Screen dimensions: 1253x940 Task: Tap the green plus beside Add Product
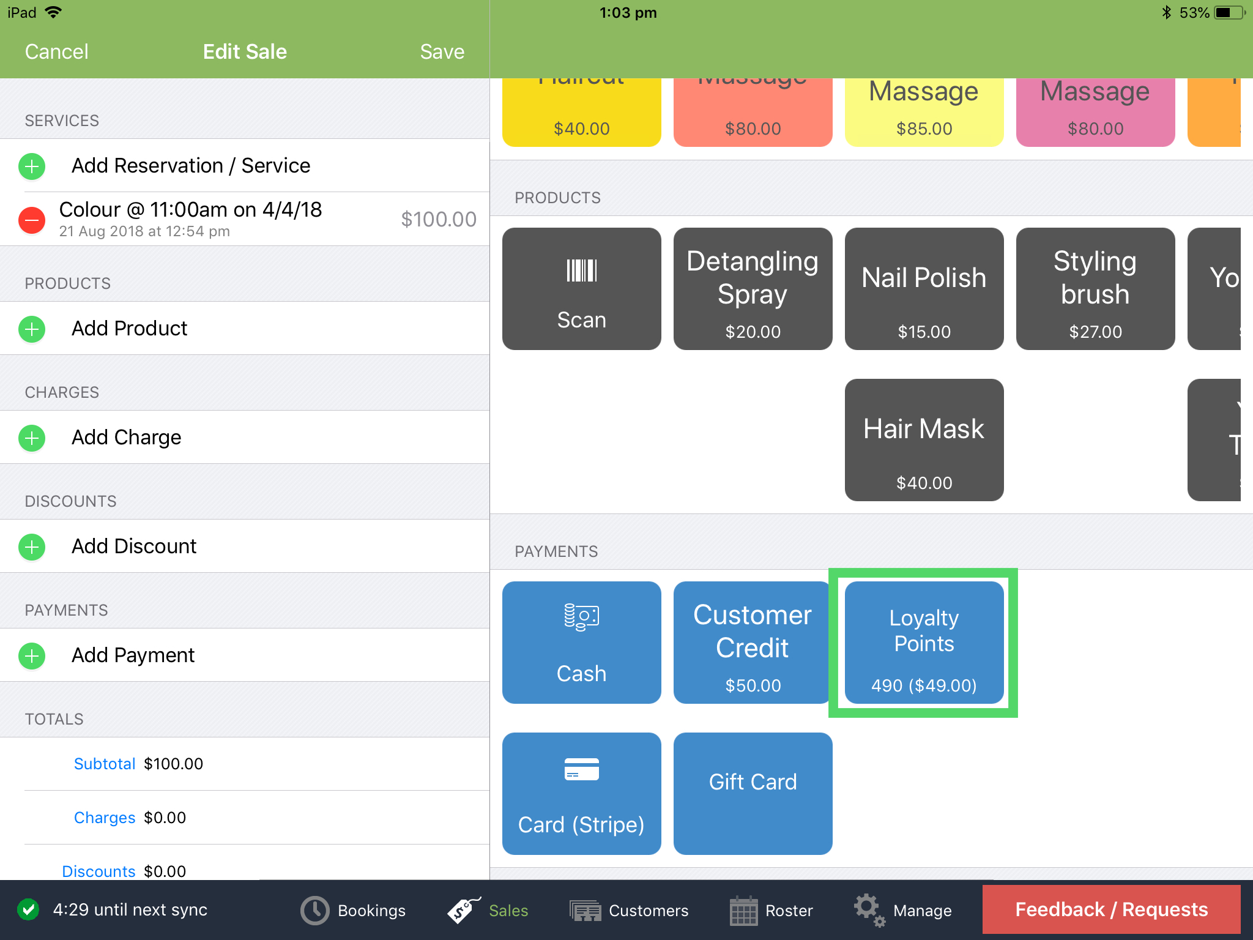click(x=32, y=329)
